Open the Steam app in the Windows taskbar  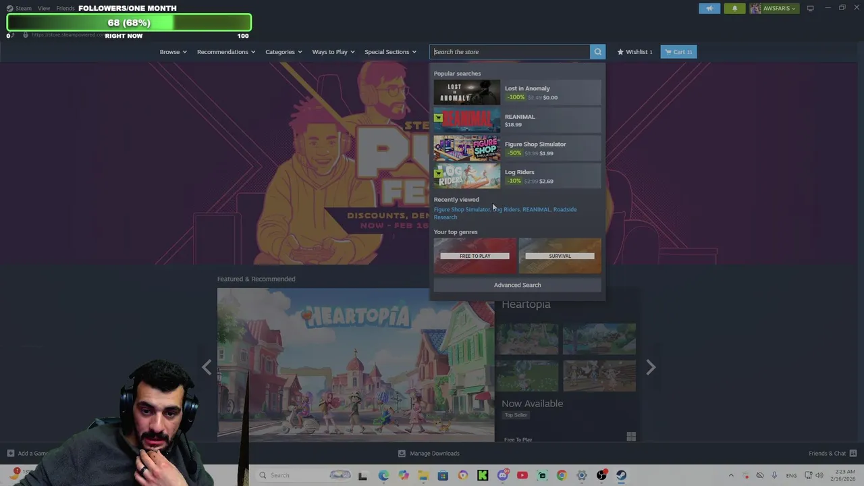click(621, 475)
